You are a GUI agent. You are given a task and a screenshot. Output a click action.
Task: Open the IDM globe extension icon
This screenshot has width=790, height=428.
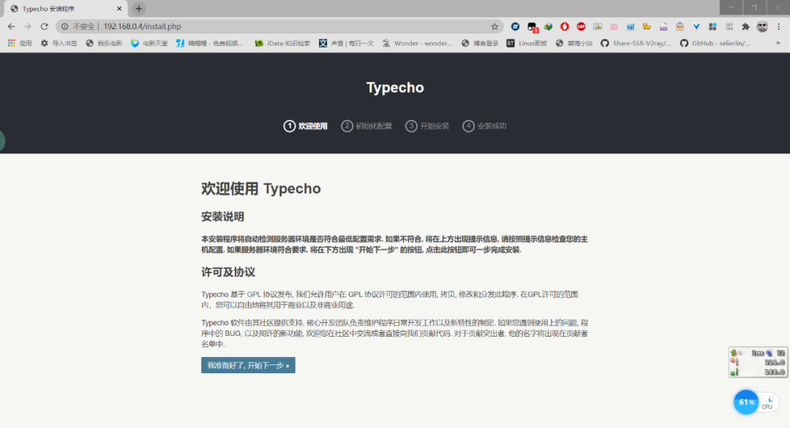[x=548, y=26]
